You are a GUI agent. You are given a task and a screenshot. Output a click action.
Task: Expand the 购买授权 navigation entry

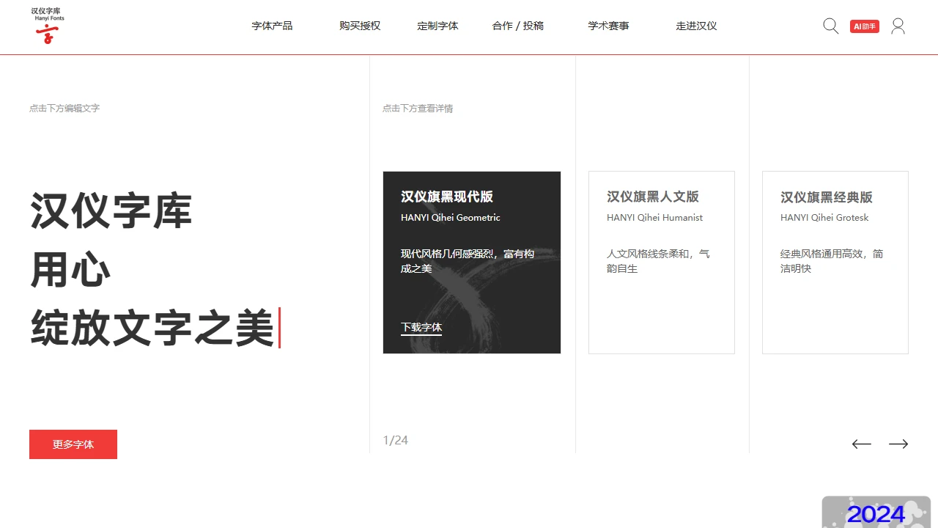[x=359, y=25]
